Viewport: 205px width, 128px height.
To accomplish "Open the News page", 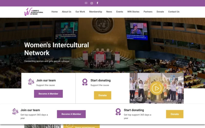I will pyautogui.click(x=109, y=12).
